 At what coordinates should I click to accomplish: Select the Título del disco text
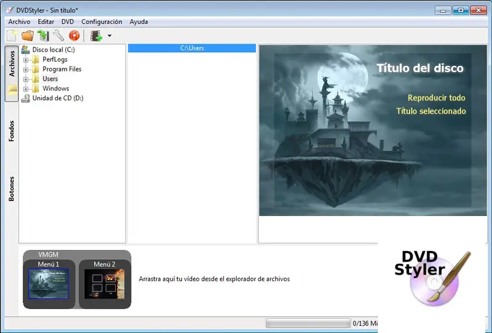coord(420,68)
